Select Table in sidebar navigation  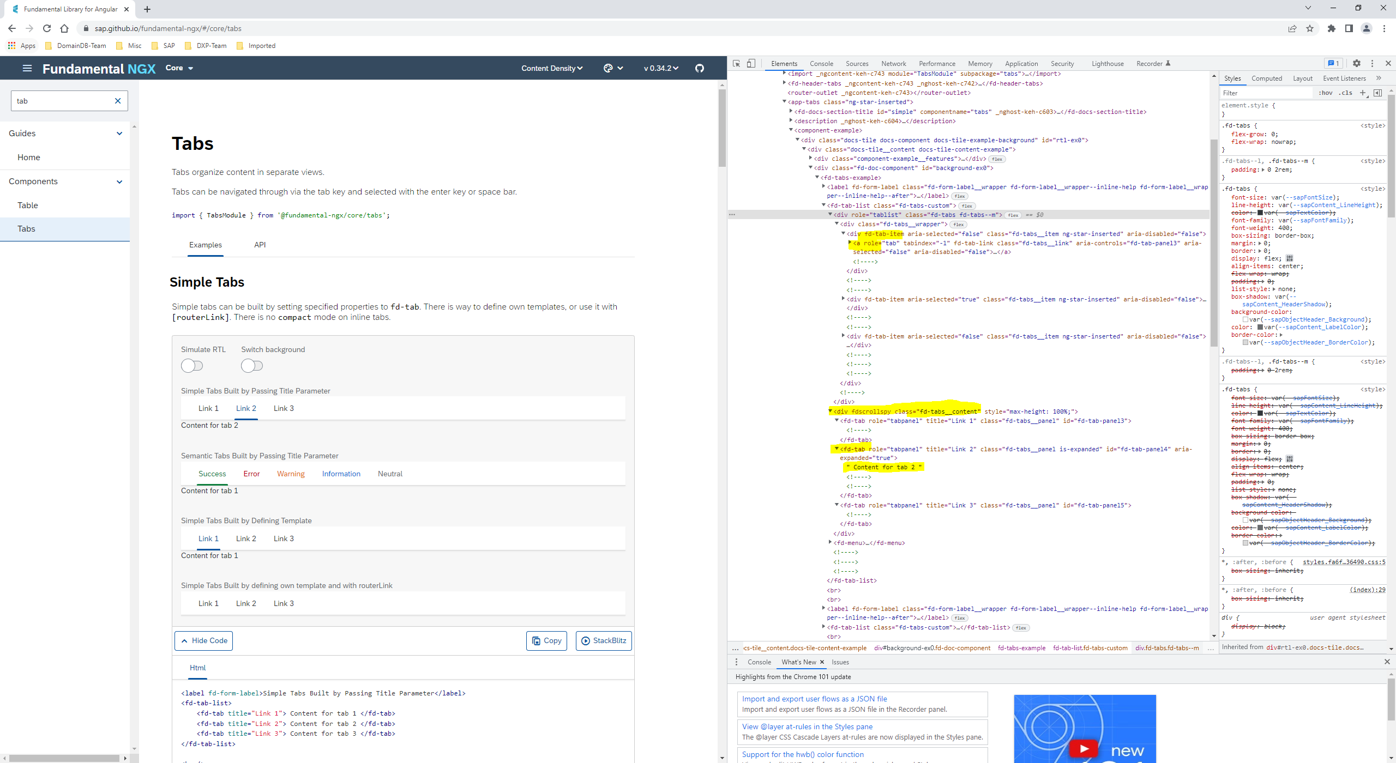(x=65, y=205)
